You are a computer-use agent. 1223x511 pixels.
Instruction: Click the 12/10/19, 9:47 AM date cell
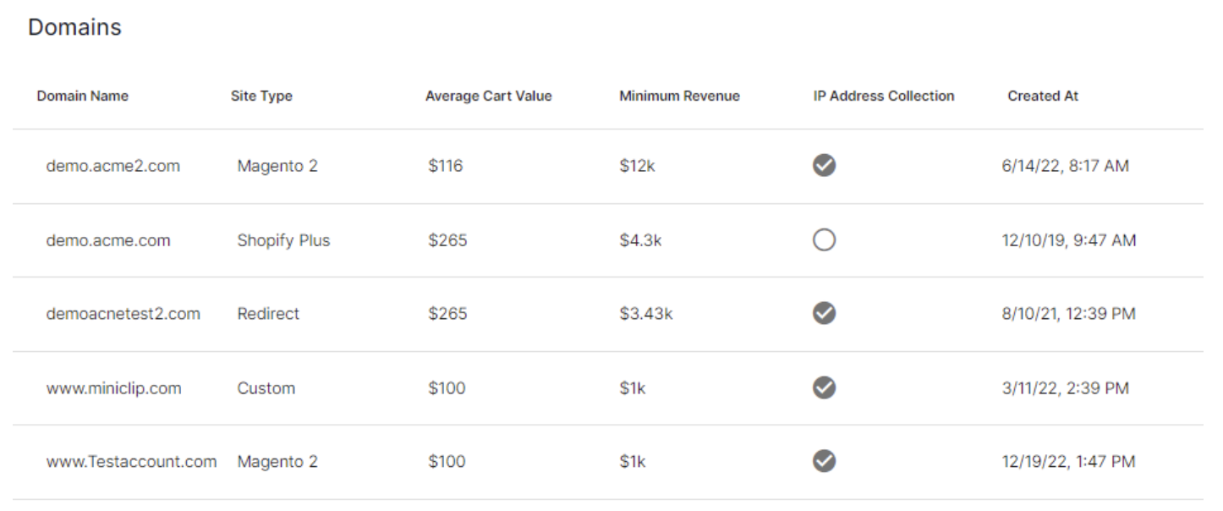click(1068, 240)
